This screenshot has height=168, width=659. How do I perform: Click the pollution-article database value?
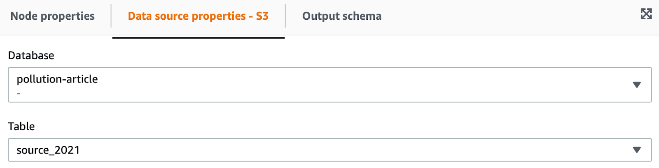(x=57, y=79)
